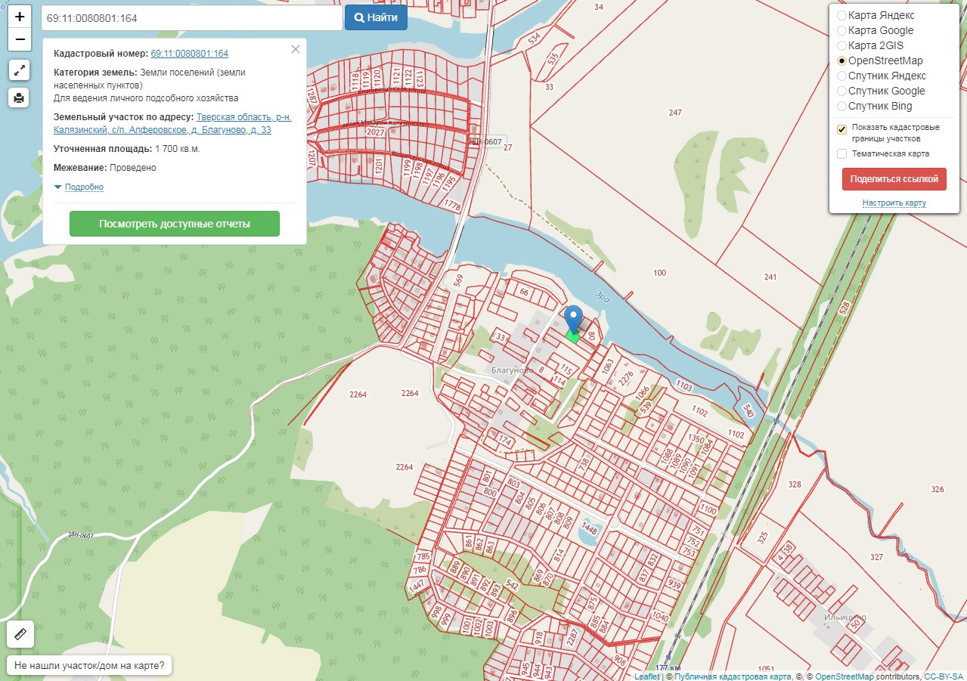Image resolution: width=967 pixels, height=681 pixels.
Task: Click parcel number 1100 on map
Action: [x=708, y=511]
